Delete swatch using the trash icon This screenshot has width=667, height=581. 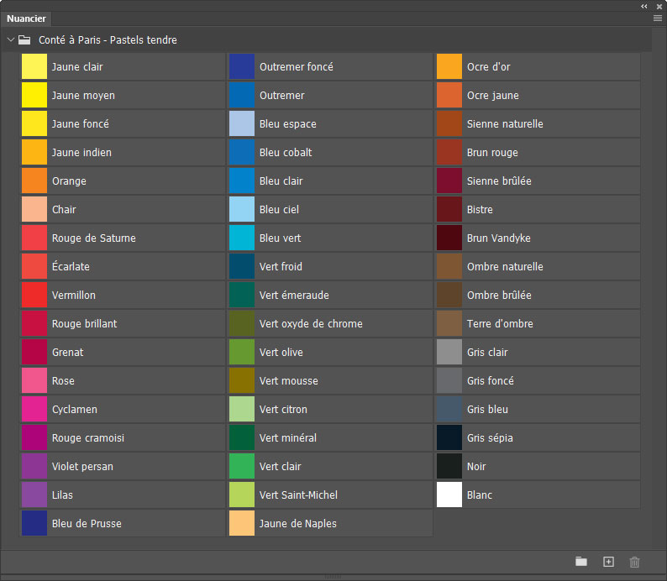pyautogui.click(x=635, y=562)
